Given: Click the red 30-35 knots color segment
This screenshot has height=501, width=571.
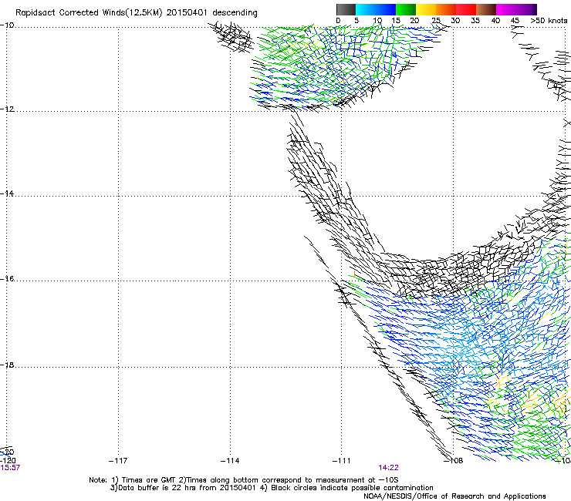Looking at the screenshot, I should (x=466, y=9).
